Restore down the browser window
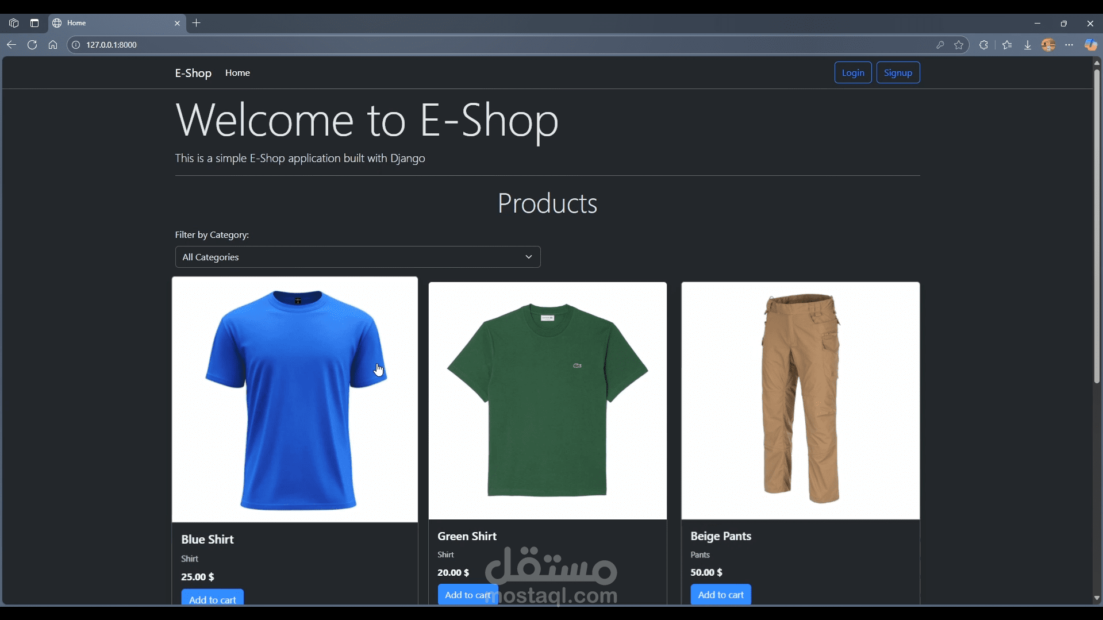 pyautogui.click(x=1064, y=24)
